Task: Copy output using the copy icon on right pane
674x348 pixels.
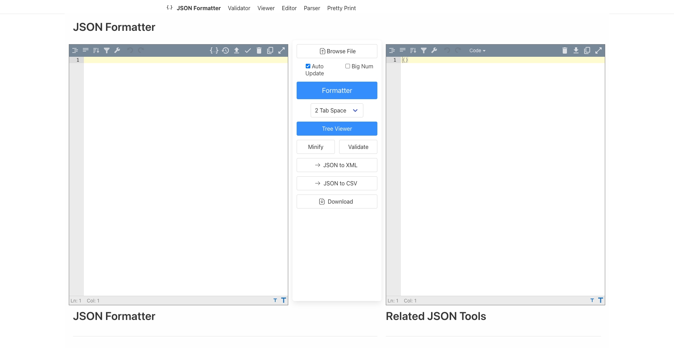Action: pyautogui.click(x=587, y=50)
